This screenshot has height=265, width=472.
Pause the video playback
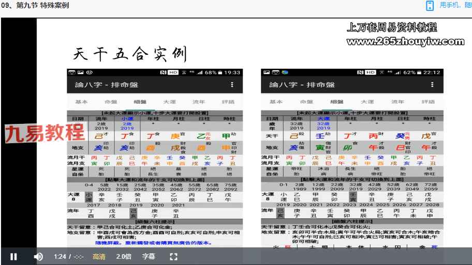coord(13,257)
